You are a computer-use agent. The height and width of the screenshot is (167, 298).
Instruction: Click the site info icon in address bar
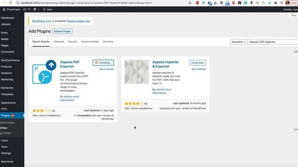[x=18, y=3]
